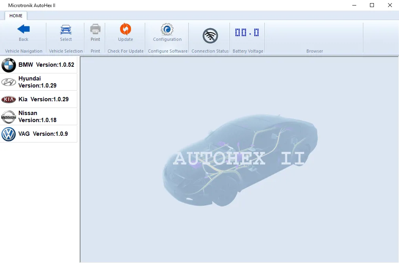Click the Connection Status wifi icon

click(210, 36)
